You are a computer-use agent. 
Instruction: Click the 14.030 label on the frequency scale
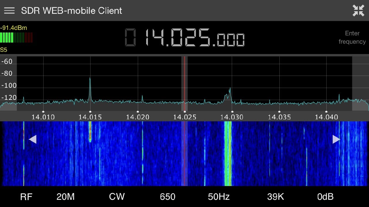[x=232, y=117]
